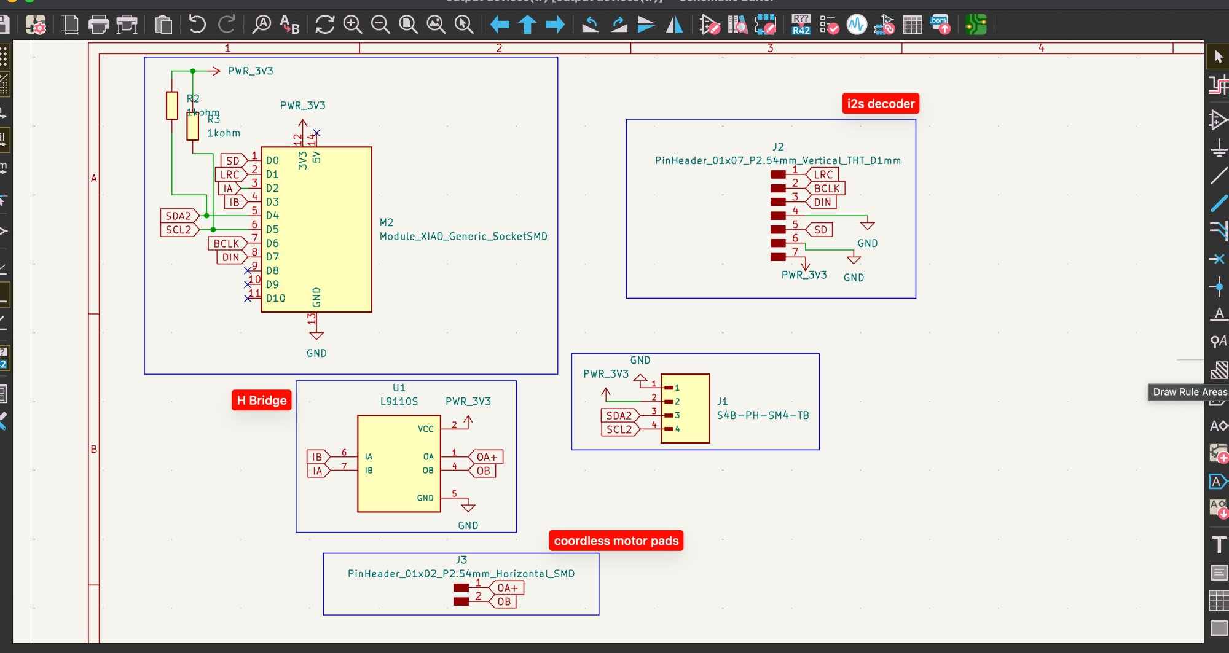Click the Plot schematic icon
Viewport: 1229px width, 653px height.
pyautogui.click(x=127, y=25)
